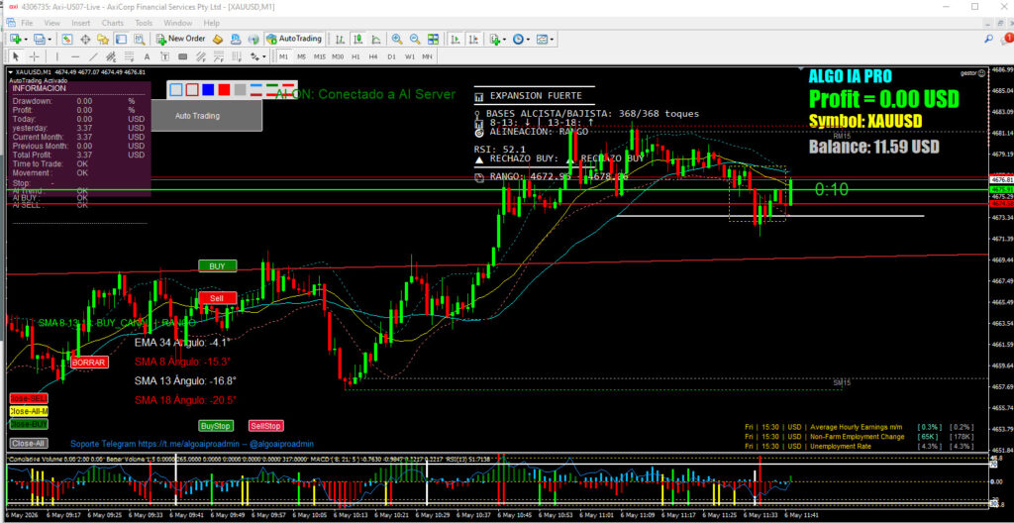Click the BuyStop button
The height and width of the screenshot is (523, 1014).
tap(215, 426)
